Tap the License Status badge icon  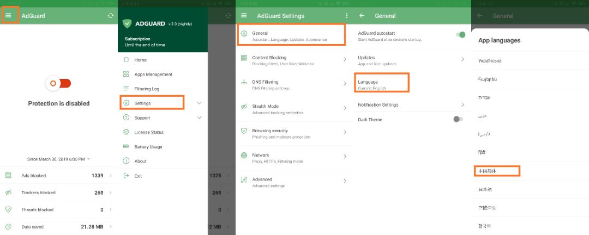pyautogui.click(x=126, y=132)
